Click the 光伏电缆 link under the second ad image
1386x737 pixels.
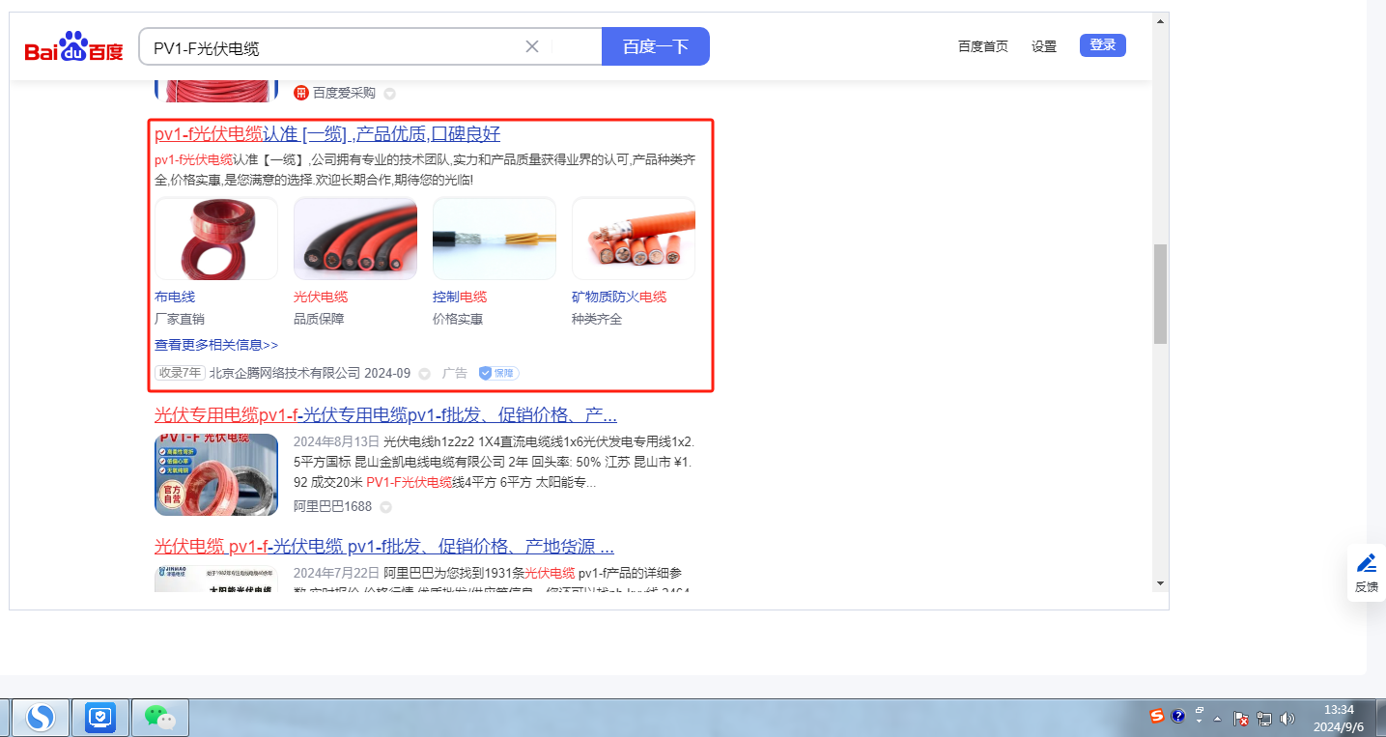(321, 297)
